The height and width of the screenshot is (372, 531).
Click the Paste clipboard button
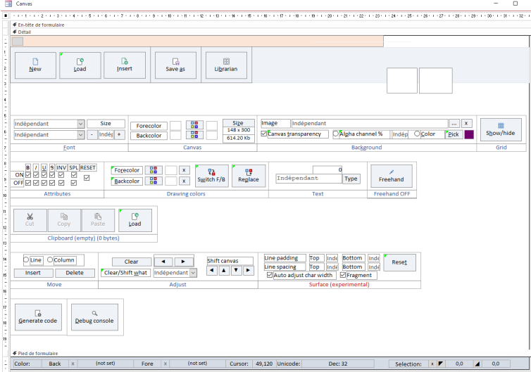[x=98, y=220]
